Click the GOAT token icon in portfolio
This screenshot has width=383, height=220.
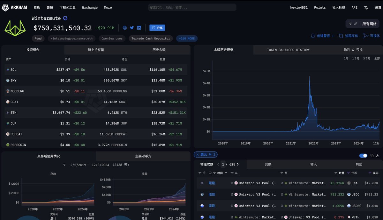tap(8, 102)
